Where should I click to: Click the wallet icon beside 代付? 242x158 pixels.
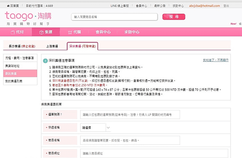13,32
